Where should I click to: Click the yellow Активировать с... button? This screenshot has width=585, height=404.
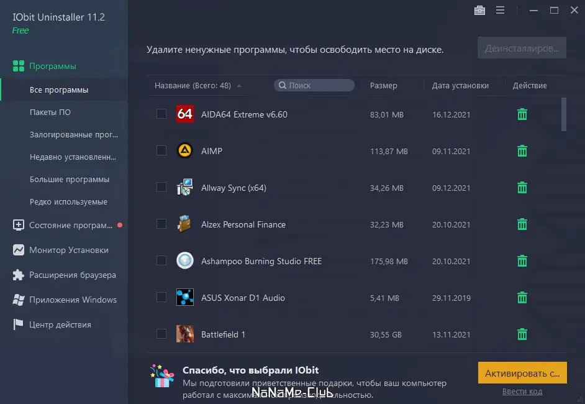pyautogui.click(x=522, y=373)
